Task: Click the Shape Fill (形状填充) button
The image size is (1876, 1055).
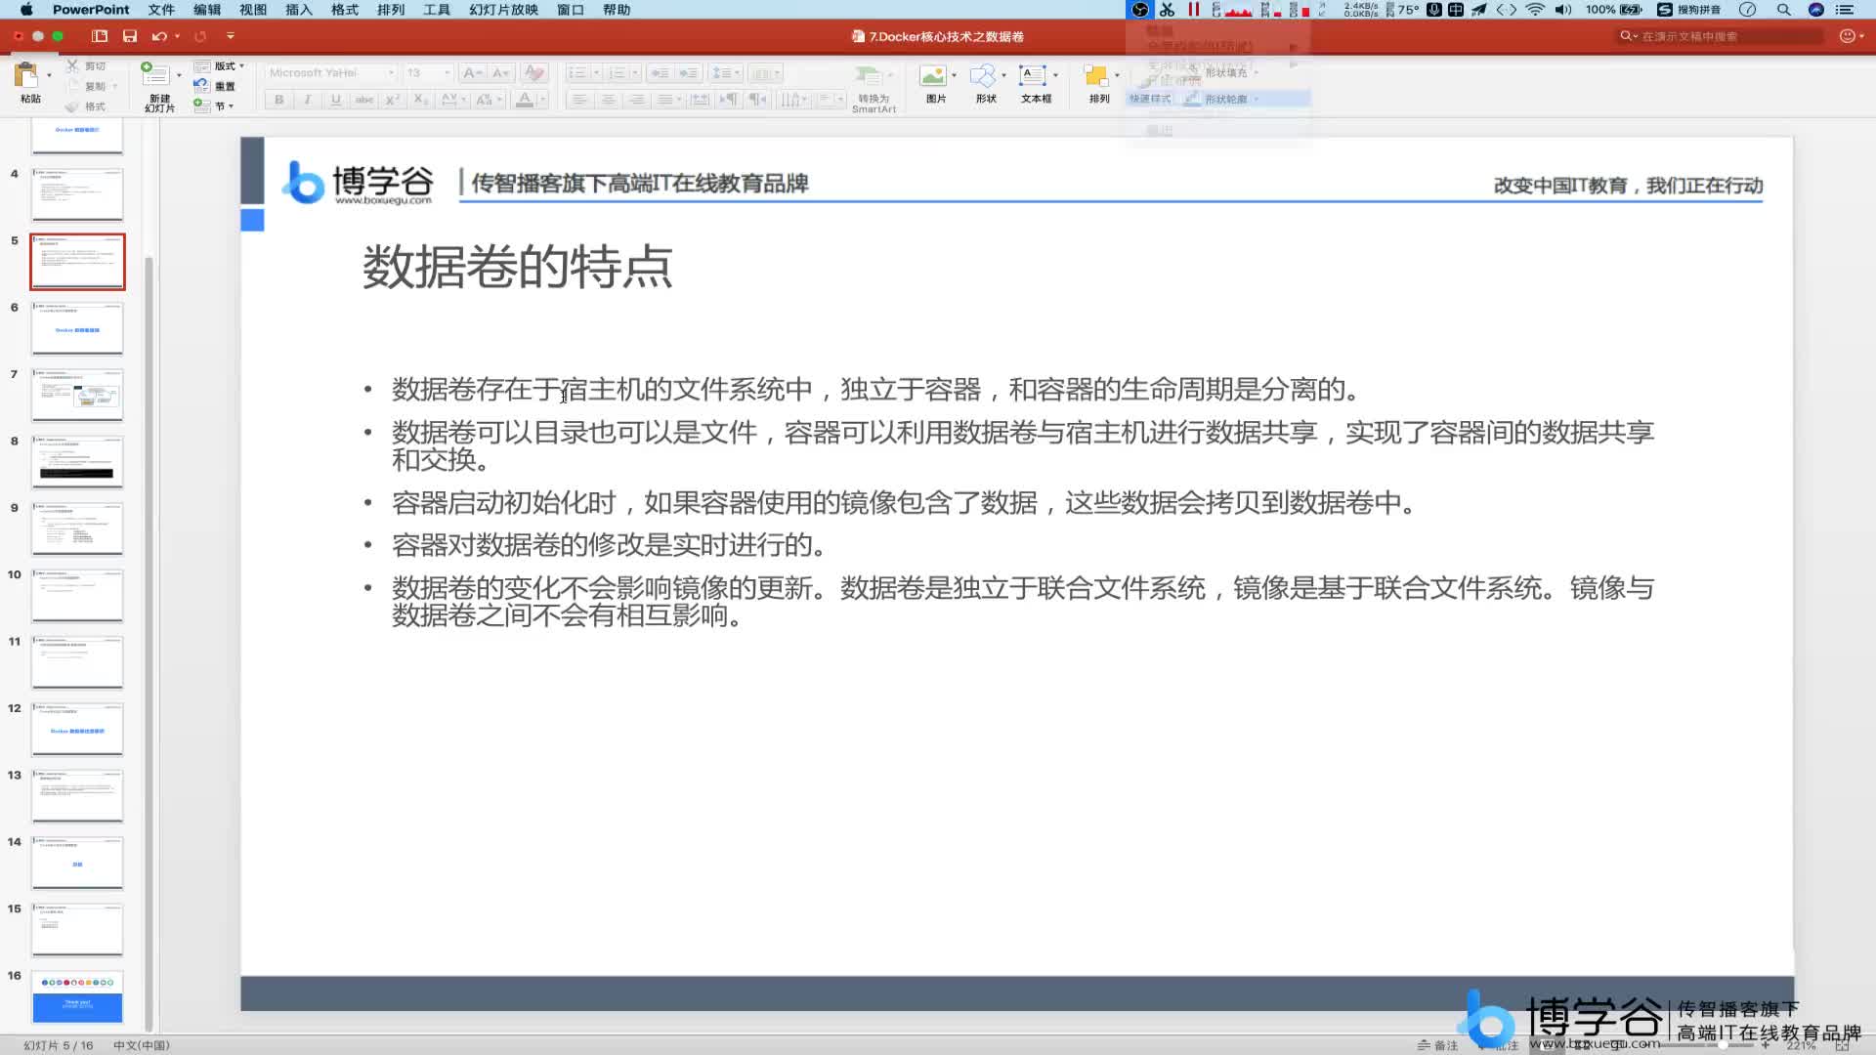Action: click(x=1219, y=72)
